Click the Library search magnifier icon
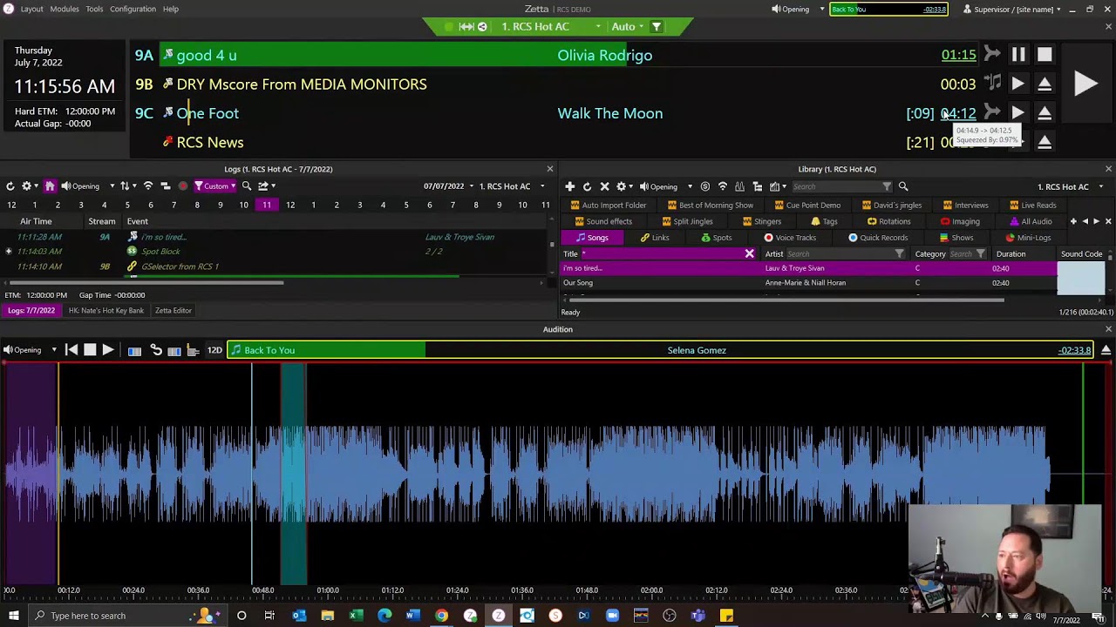Image resolution: width=1116 pixels, height=627 pixels. 903,186
